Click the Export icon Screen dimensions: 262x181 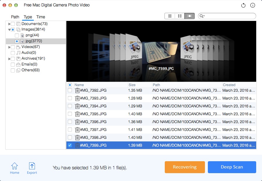32,166
